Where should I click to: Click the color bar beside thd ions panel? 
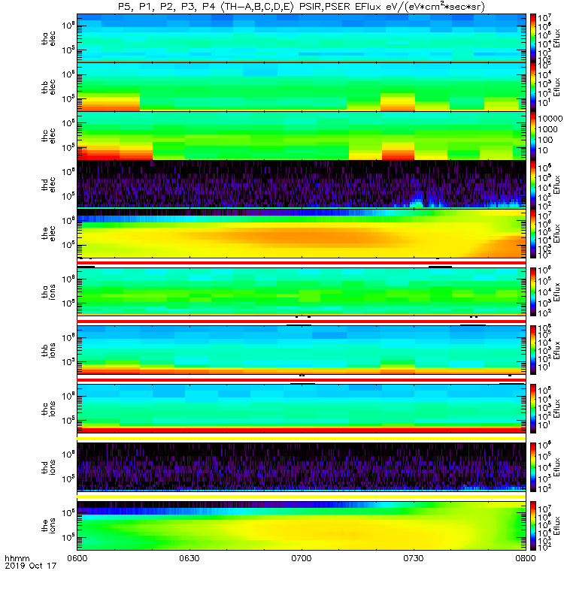pyautogui.click(x=533, y=467)
